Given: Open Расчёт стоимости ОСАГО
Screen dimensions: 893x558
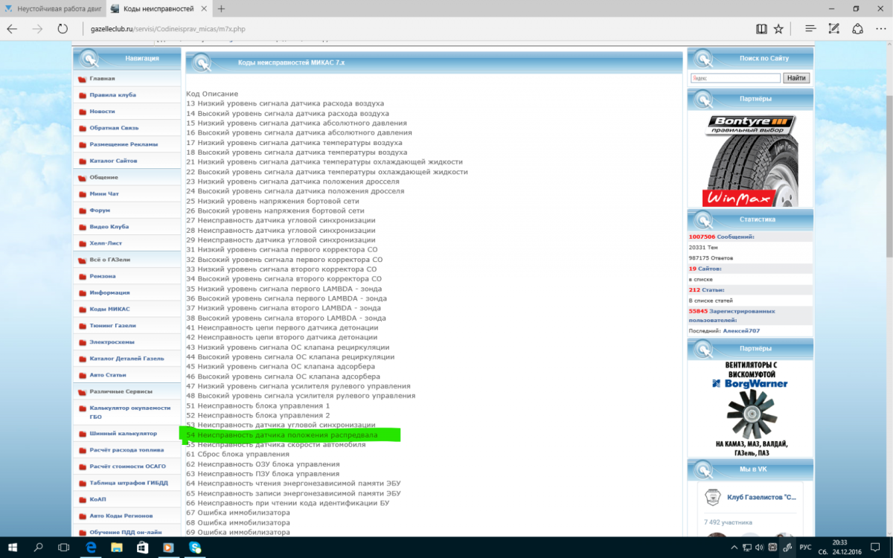Looking at the screenshot, I should 127,466.
